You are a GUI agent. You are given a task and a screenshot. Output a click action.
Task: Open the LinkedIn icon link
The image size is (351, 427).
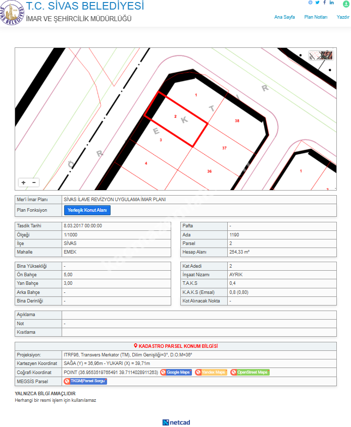(x=332, y=3)
